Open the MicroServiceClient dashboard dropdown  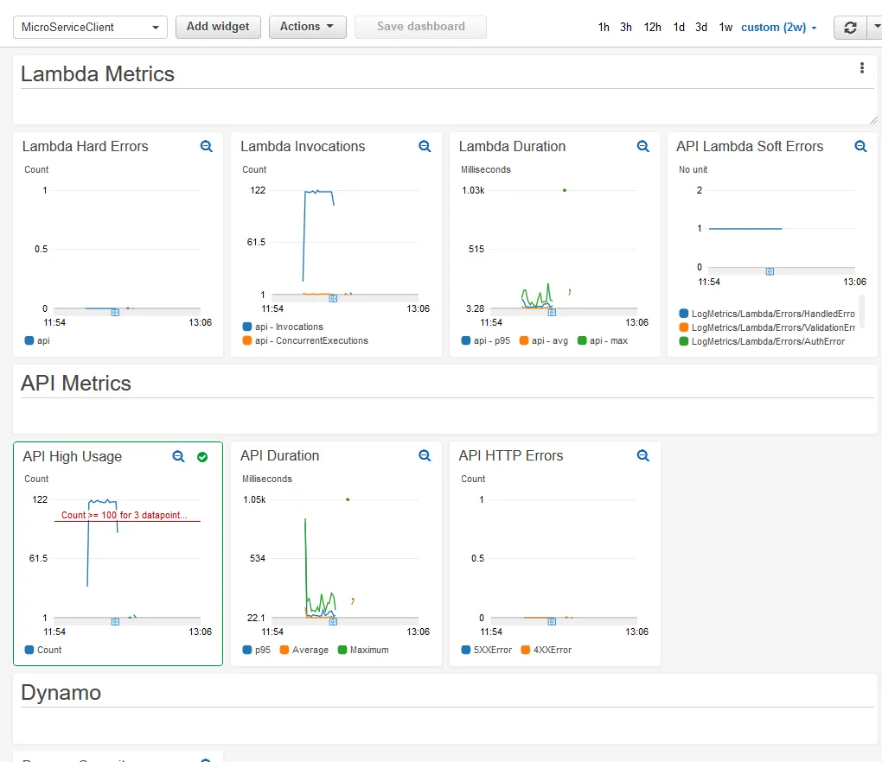(x=90, y=28)
